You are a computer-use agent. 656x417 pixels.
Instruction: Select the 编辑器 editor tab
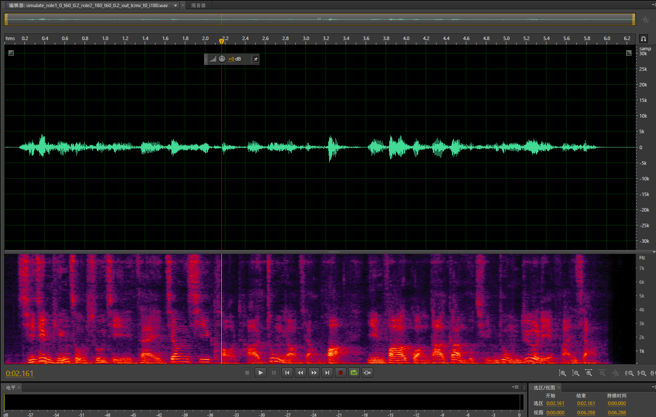tap(89, 5)
